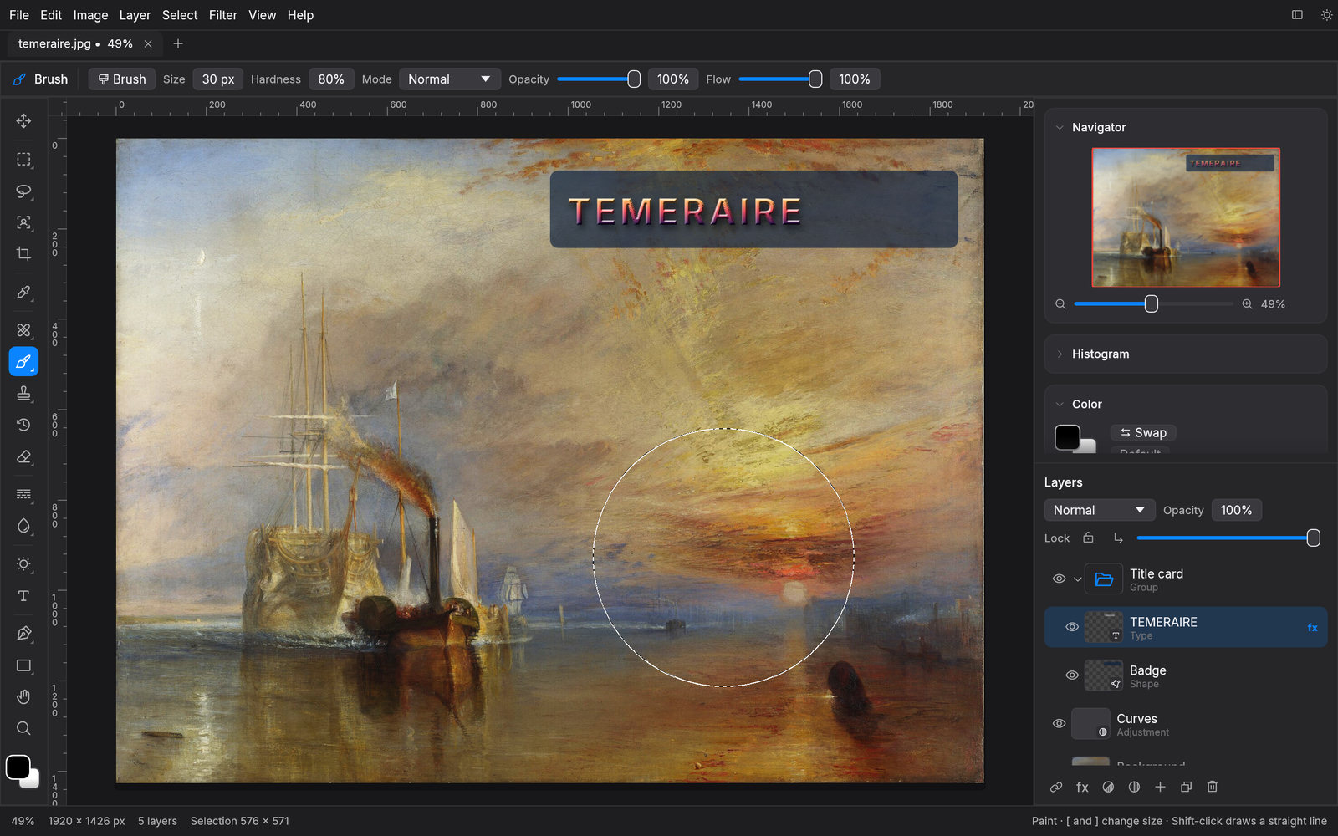Hide the Badge shape layer

tap(1072, 675)
